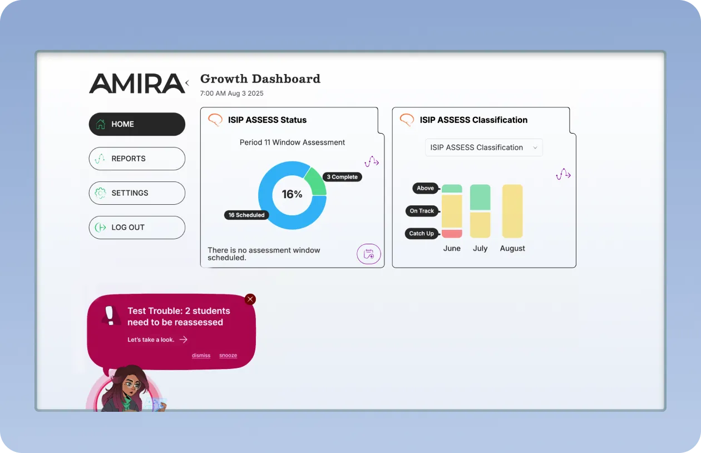Click the Test Trouble: 2 students message text
Screen dimensions: 701x453
[x=179, y=317]
